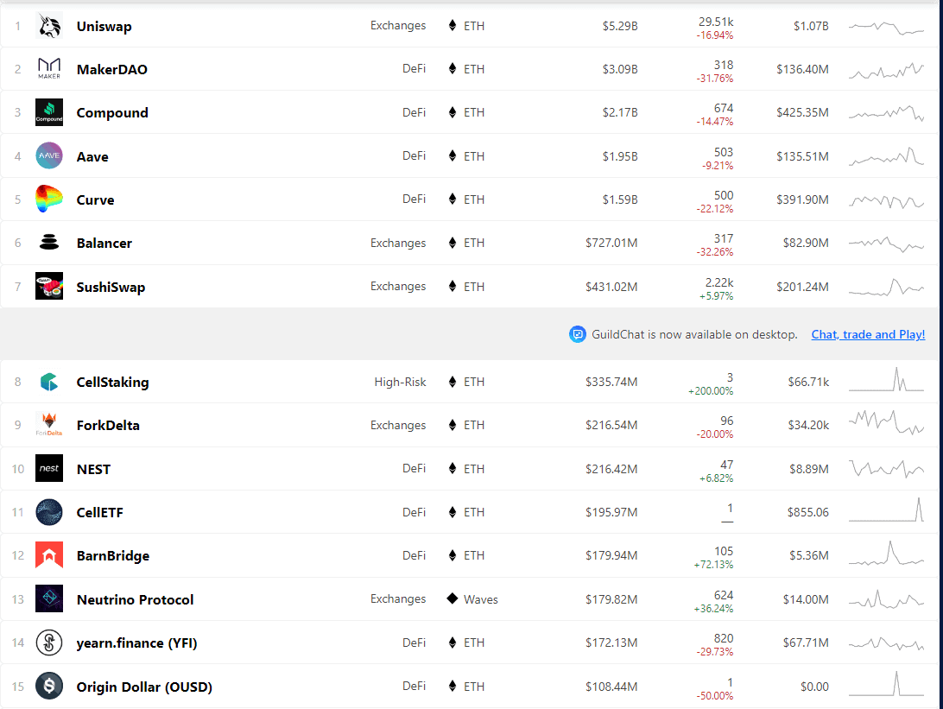Viewport: 943px width, 709px height.
Task: View the CellETF activity sparkline chart
Action: (886, 511)
